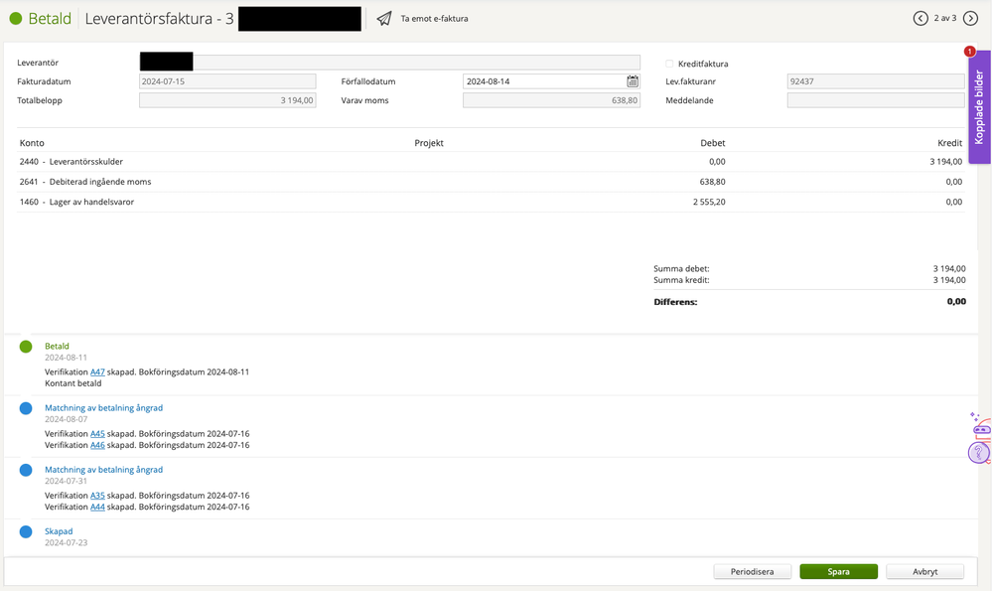Click kredit value 3 194,00 in Leverantörsskulder row
992x591 pixels.
945,162
